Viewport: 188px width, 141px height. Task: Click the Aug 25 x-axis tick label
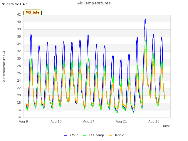click(x=154, y=121)
